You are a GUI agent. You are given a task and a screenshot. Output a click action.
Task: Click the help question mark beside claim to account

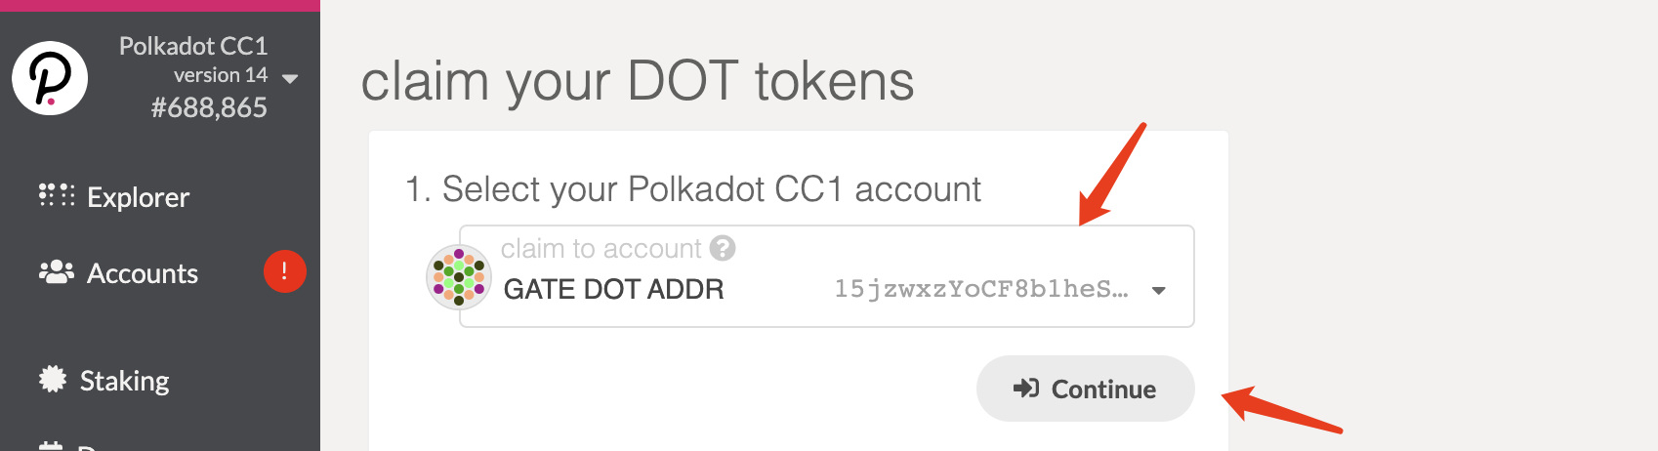[x=723, y=248]
